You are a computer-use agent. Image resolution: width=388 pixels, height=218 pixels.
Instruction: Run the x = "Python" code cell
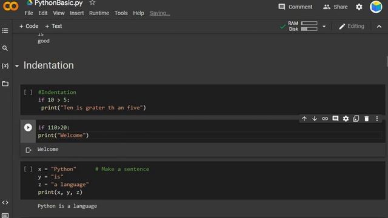tap(28, 169)
